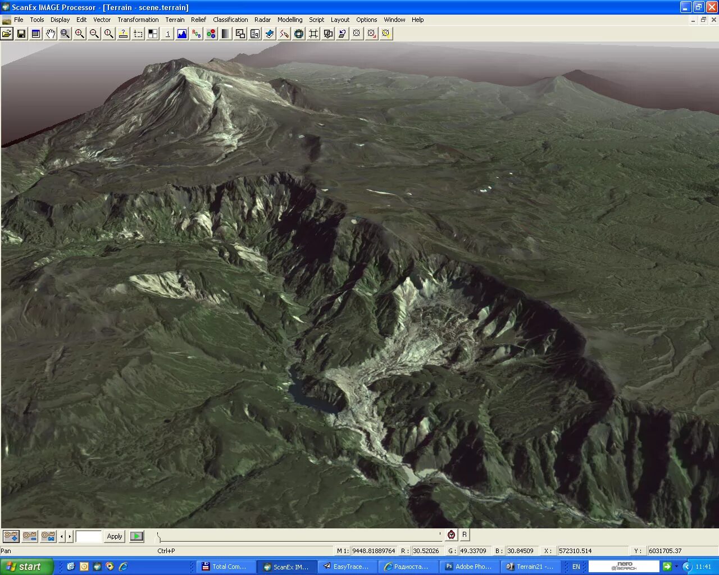Screen dimensions: 719x575
Task: Select the dashed rectangle selection tool
Action: [138, 34]
